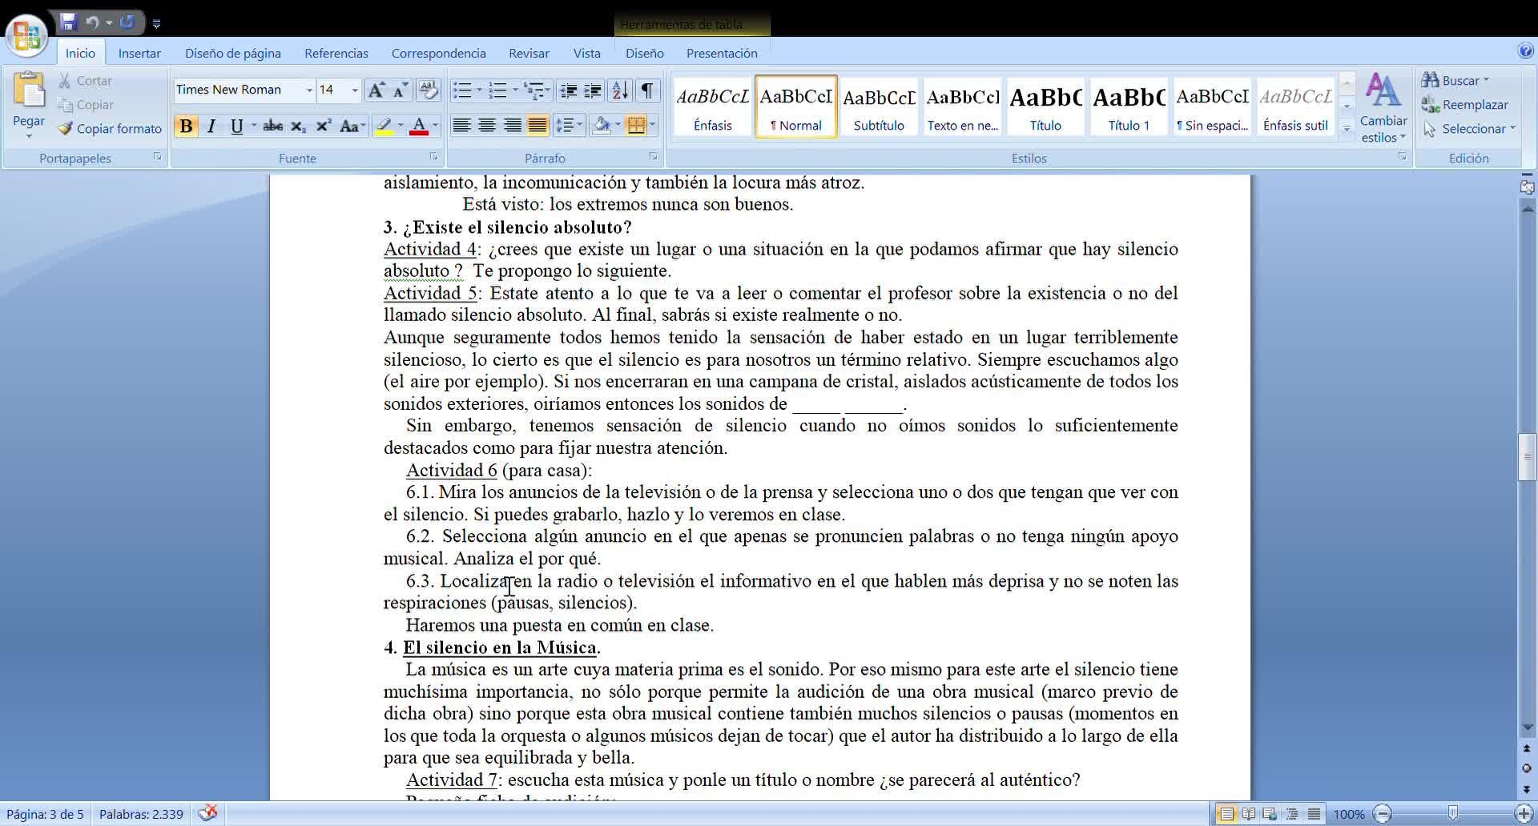Click the Página: 3 de 5 indicator
Screen dimensions: 1538x826
tap(45, 814)
